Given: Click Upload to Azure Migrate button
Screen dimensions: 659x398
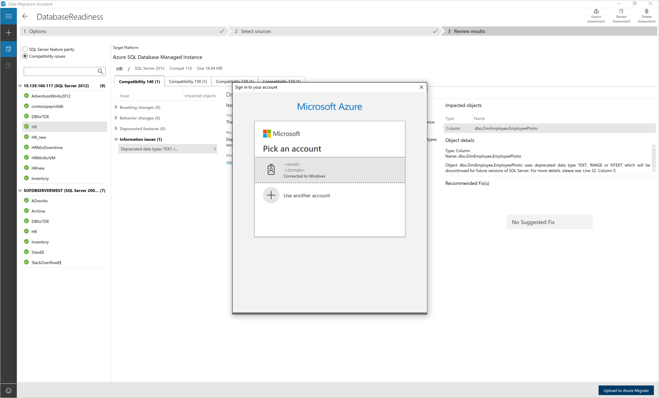Looking at the screenshot, I should (626, 390).
